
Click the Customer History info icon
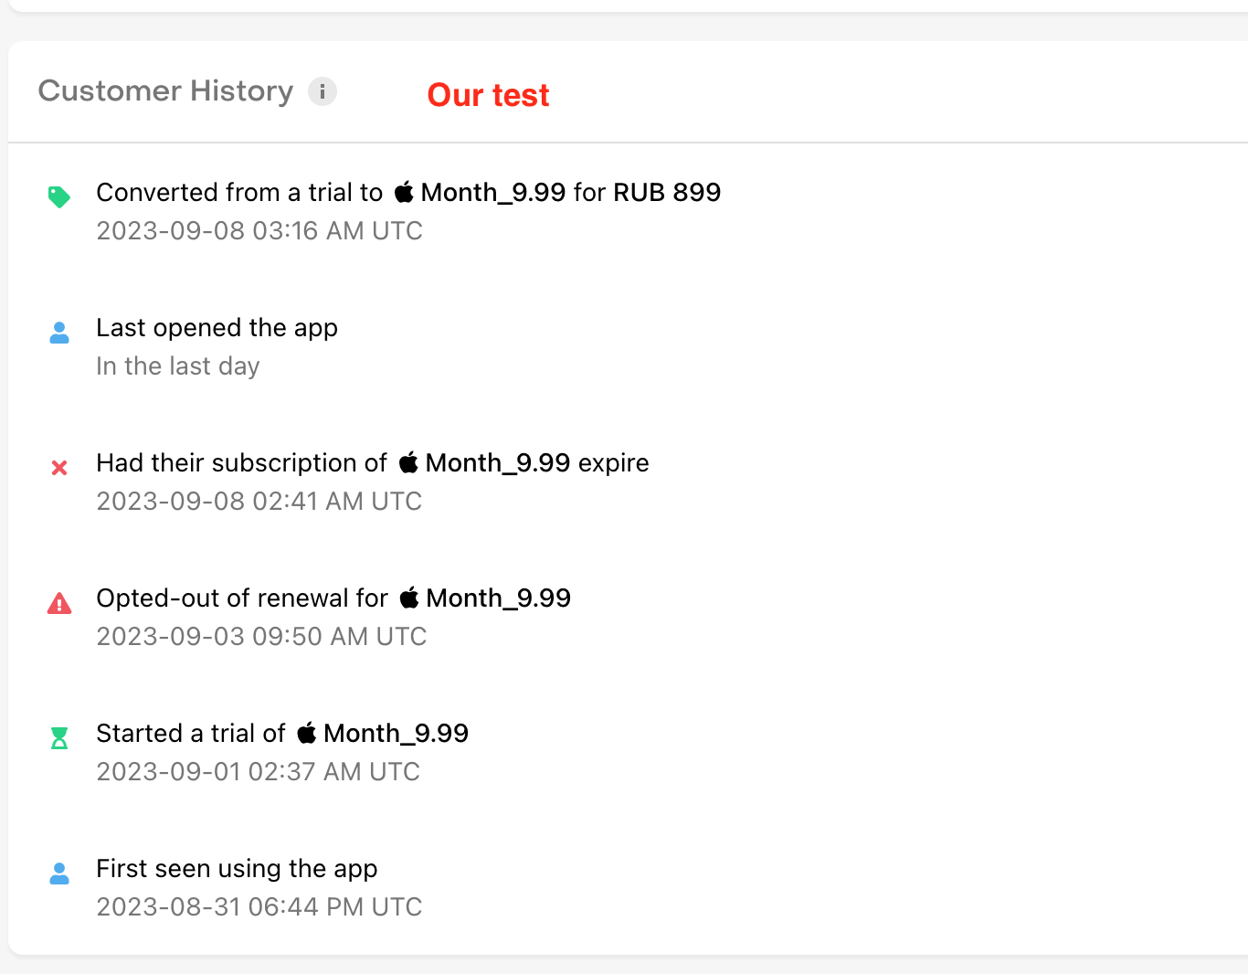pyautogui.click(x=322, y=91)
